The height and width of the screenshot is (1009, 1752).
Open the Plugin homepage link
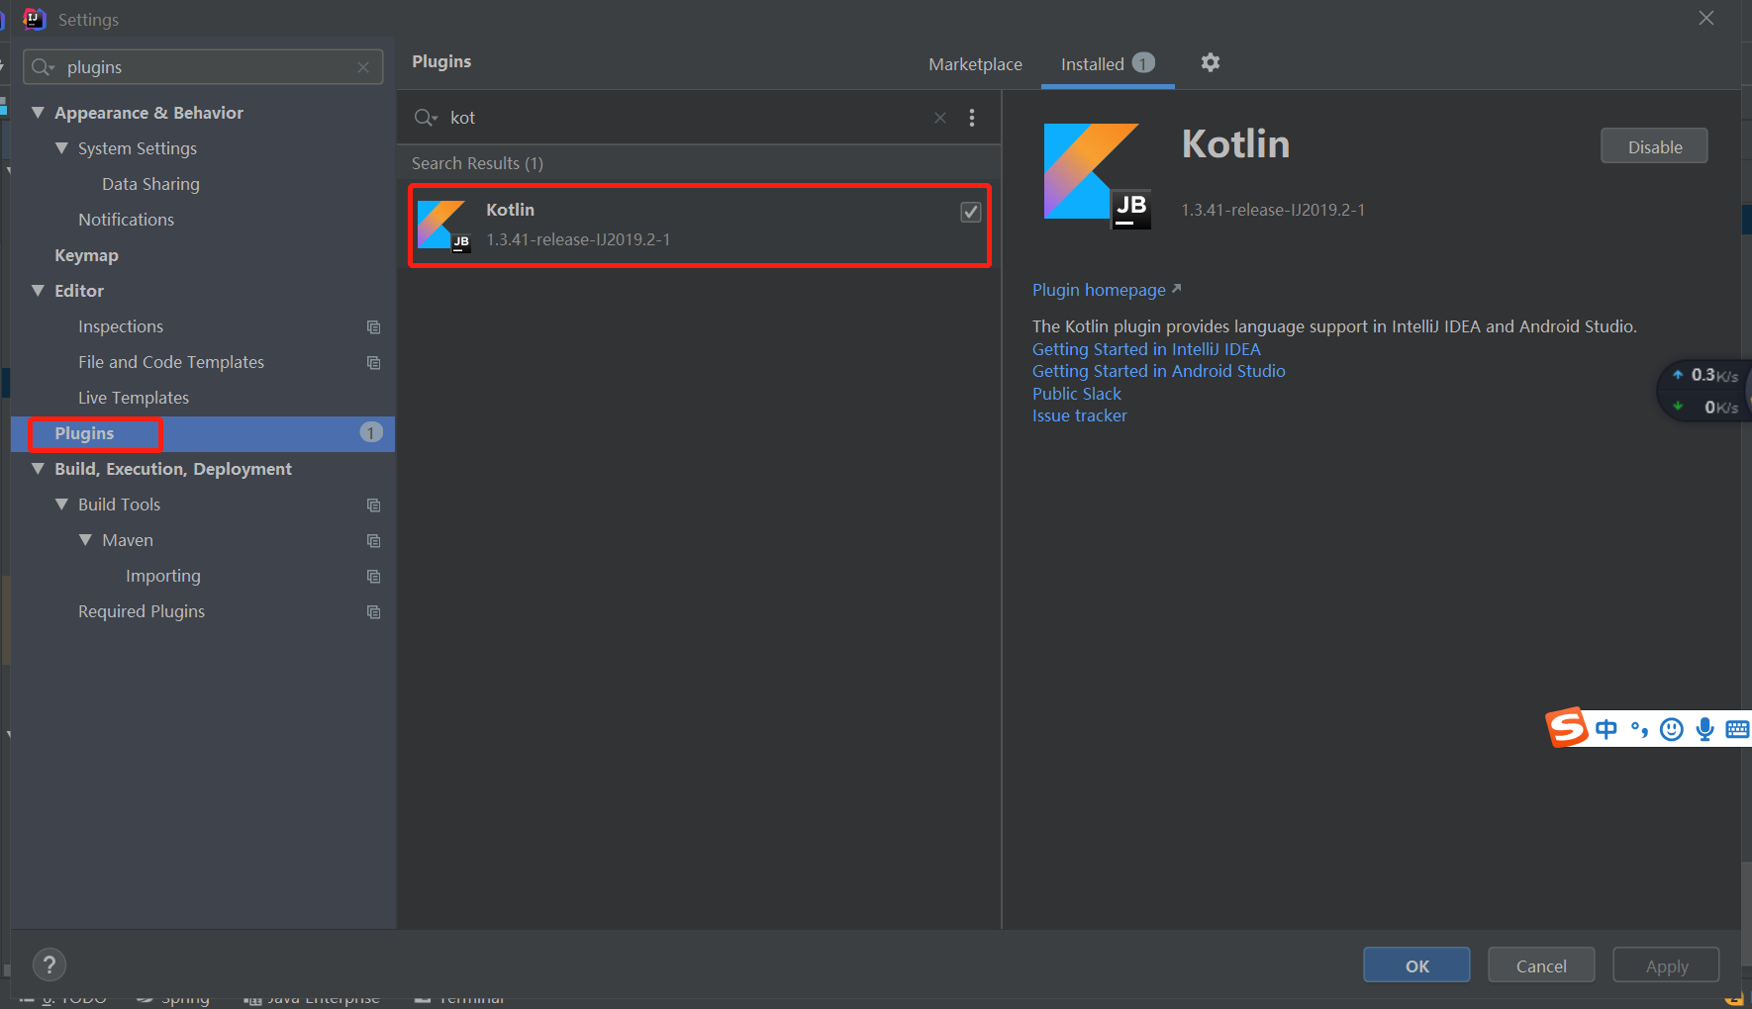(1107, 290)
